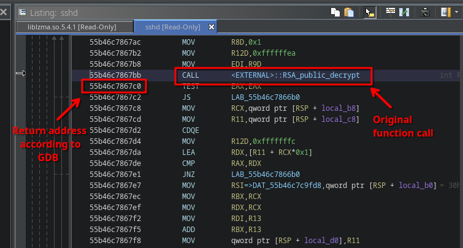This screenshot has height=248, width=463.
Task: Click operand RDI,R13
Action: [x=246, y=219]
